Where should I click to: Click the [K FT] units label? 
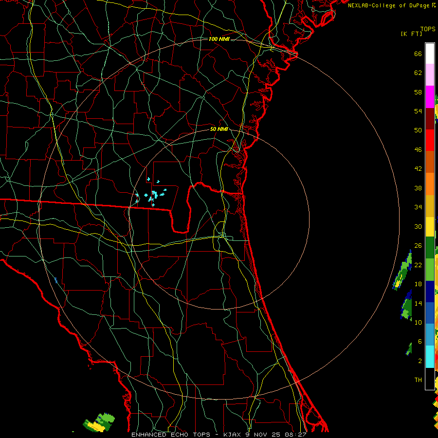[411, 34]
